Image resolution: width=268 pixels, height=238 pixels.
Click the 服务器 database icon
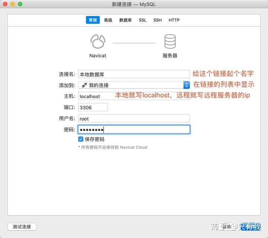(x=170, y=42)
